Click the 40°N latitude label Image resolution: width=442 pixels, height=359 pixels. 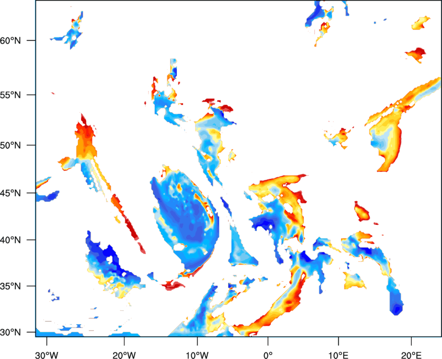click(10, 240)
